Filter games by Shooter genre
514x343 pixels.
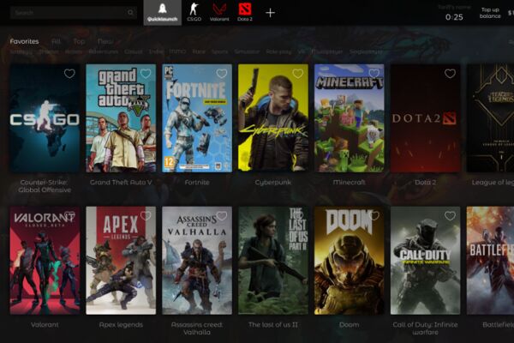click(49, 51)
